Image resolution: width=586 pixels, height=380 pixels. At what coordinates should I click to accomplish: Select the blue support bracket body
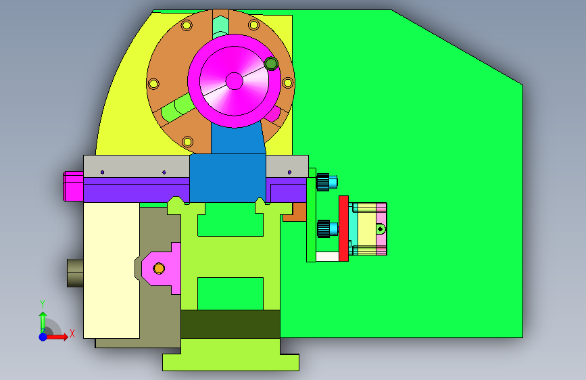pos(228,178)
